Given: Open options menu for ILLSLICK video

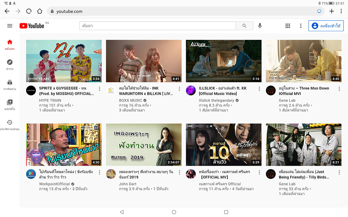Looking at the screenshot, I should (x=259, y=89).
